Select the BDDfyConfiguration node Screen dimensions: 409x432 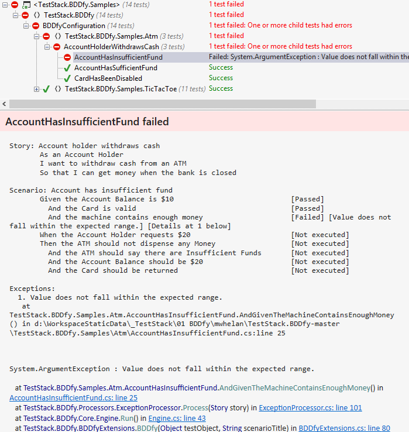point(74,26)
